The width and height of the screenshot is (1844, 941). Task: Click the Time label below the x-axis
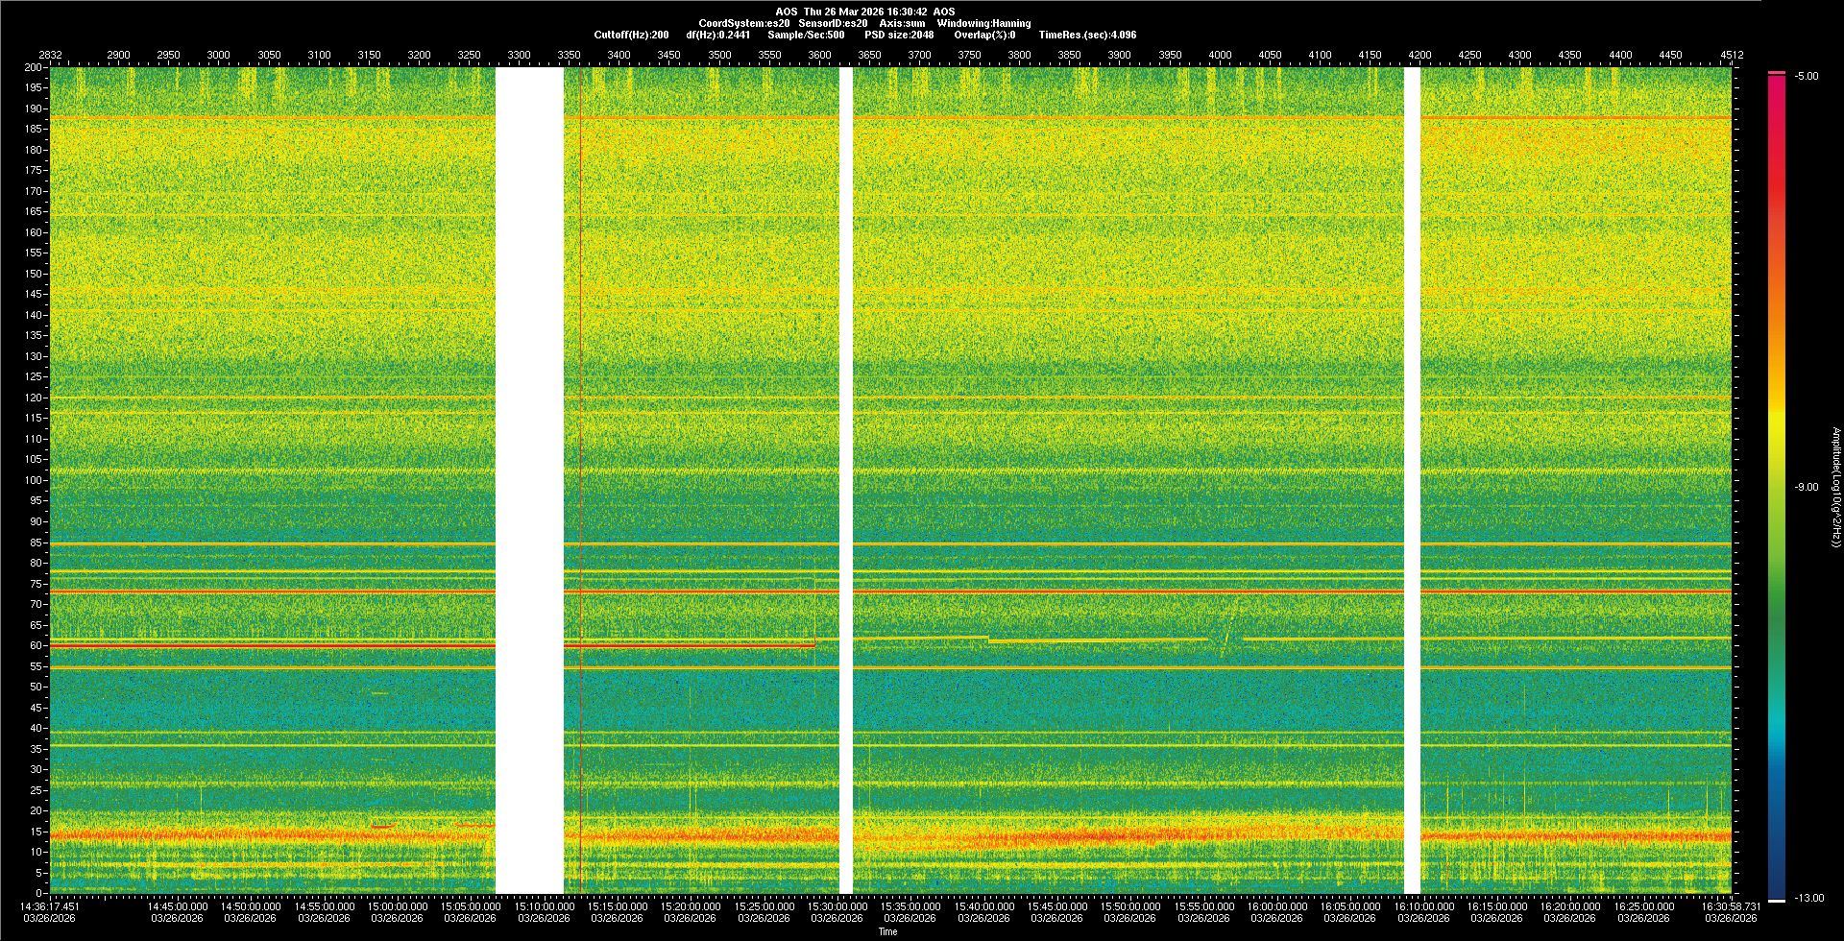[x=887, y=931]
